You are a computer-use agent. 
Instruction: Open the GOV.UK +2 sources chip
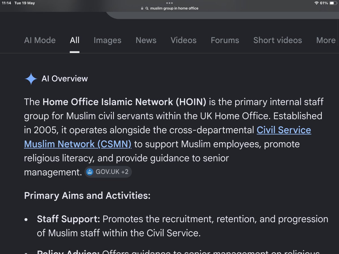[108, 172]
